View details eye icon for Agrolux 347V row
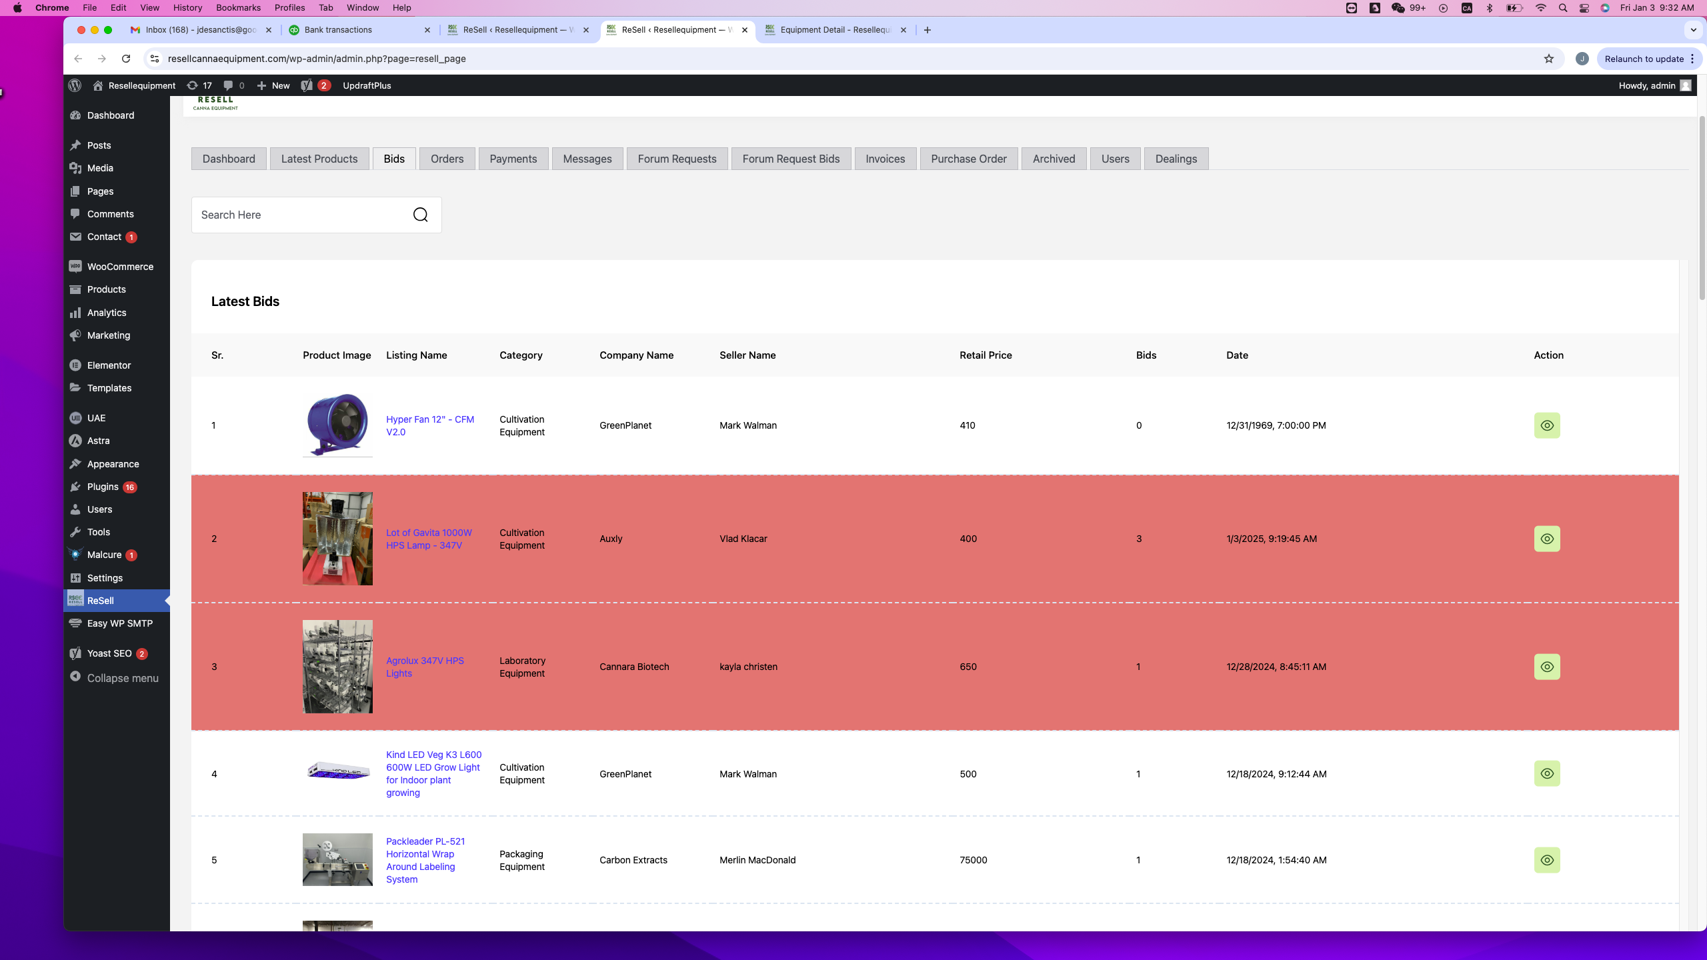The width and height of the screenshot is (1707, 960). [x=1547, y=667]
